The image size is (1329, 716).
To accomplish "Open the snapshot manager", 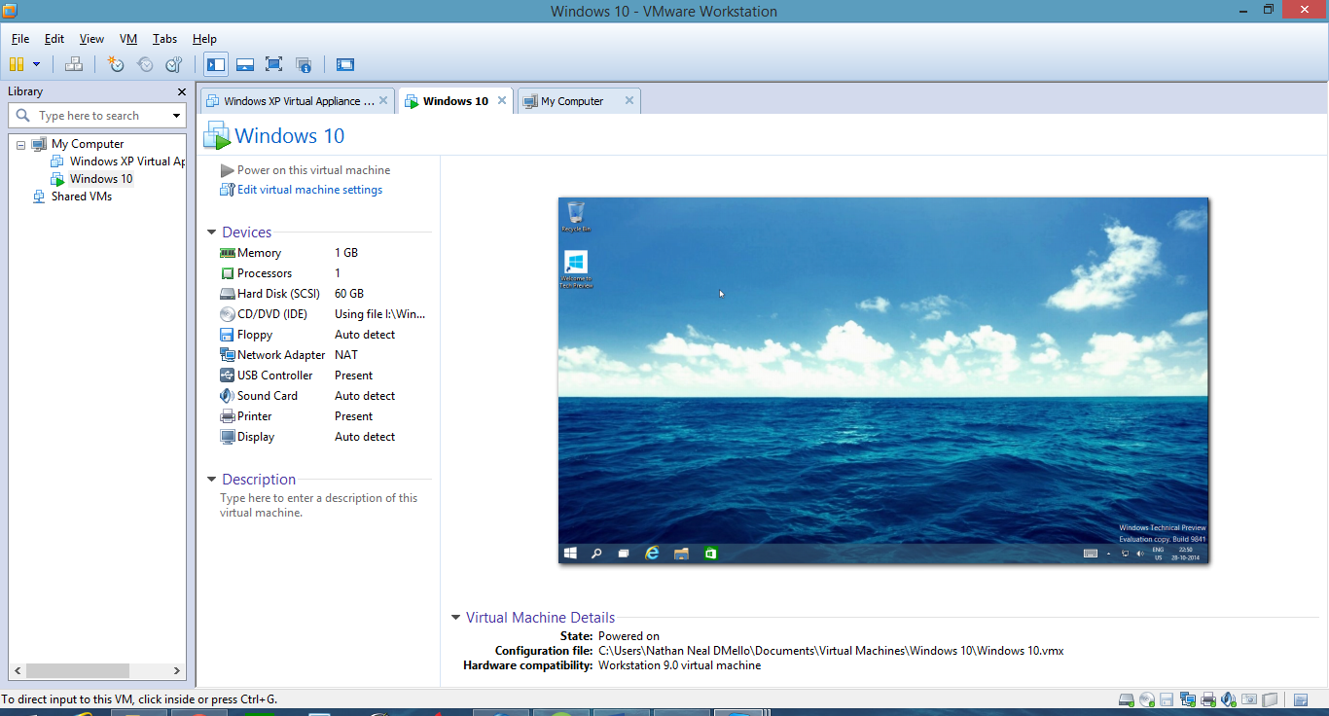I will pos(174,64).
